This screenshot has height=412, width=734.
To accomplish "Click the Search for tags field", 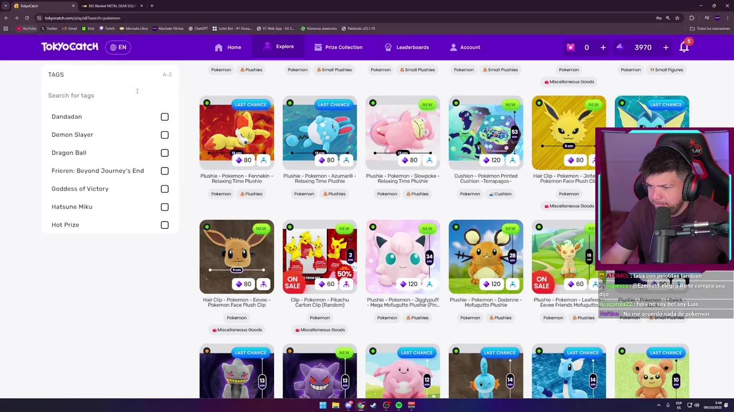I will pos(110,96).
